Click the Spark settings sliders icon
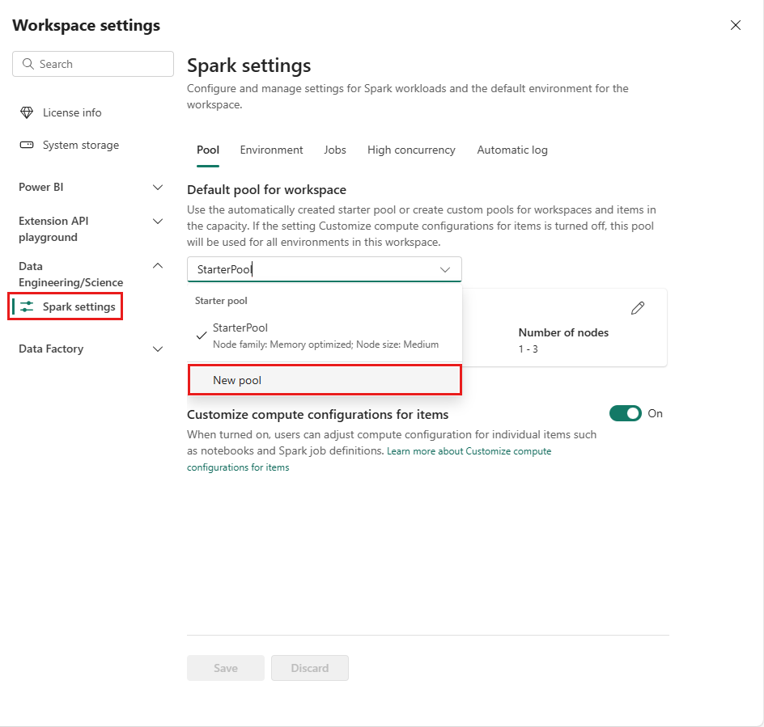Viewport: 764px width, 727px height. [27, 306]
